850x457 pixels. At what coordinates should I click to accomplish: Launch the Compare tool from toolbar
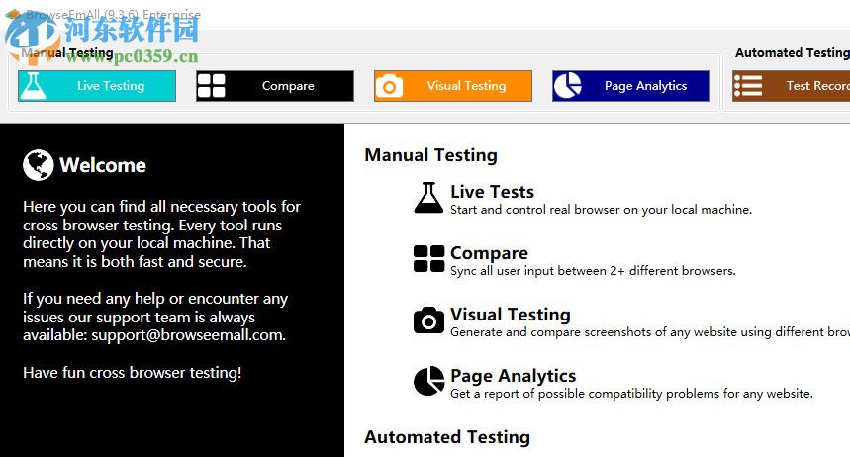click(275, 86)
